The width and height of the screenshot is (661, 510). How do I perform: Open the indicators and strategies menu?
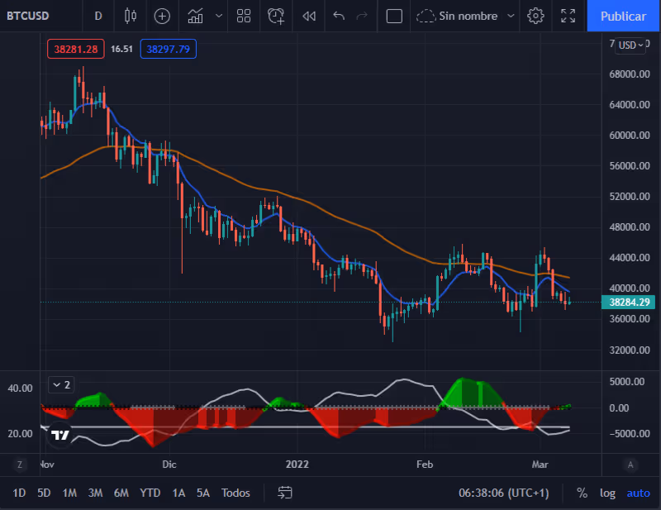(x=195, y=16)
